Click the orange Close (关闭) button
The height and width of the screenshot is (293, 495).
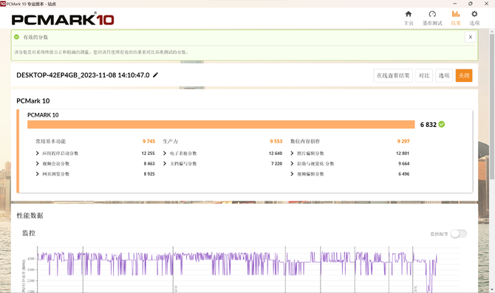click(x=464, y=76)
